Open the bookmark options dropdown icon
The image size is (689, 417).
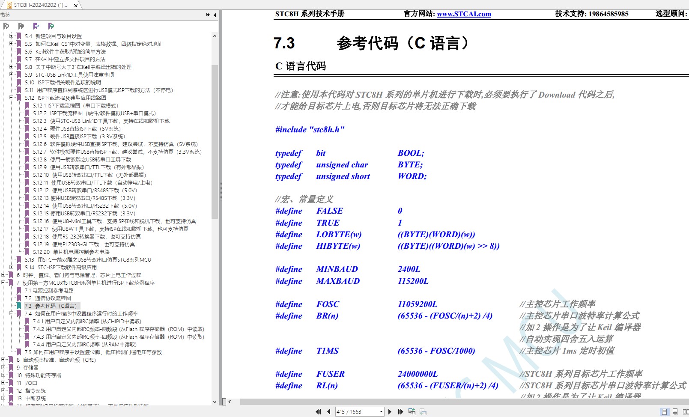point(51,26)
